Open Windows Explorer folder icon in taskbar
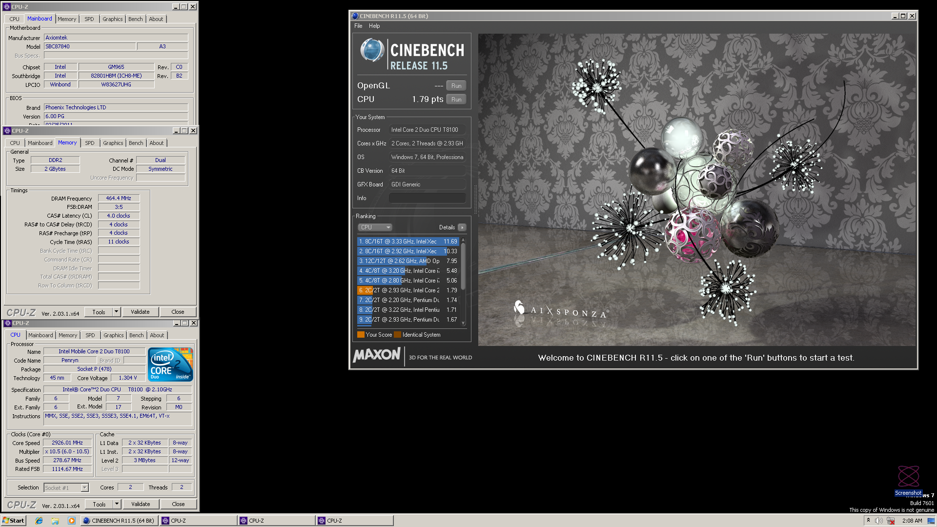 (55, 521)
